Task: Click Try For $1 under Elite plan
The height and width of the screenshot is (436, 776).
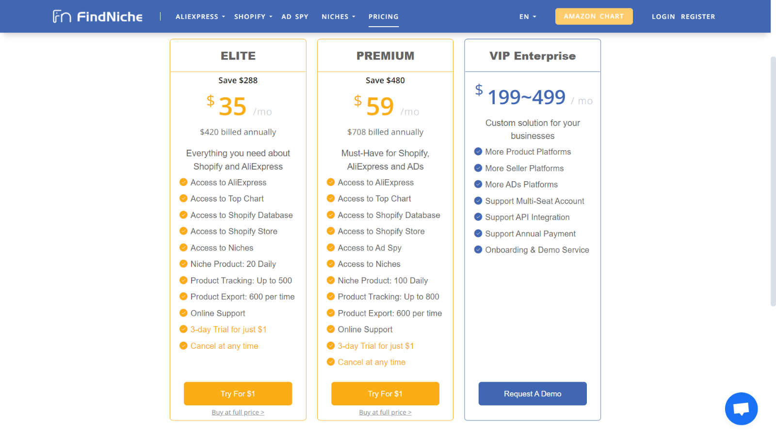Action: [x=238, y=393]
